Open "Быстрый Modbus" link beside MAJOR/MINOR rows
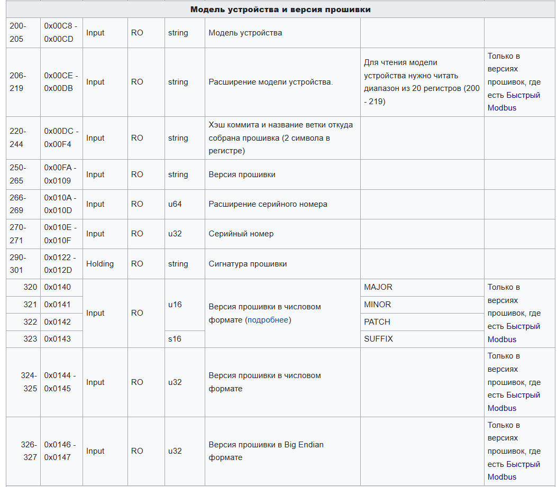This screenshot has height=487, width=557. coord(523,327)
